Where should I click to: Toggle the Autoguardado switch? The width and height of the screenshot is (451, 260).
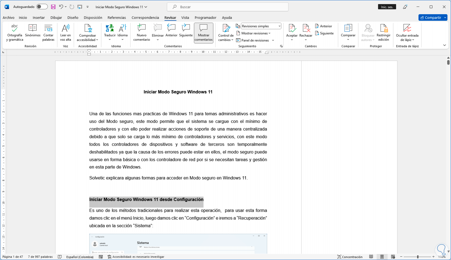click(42, 7)
